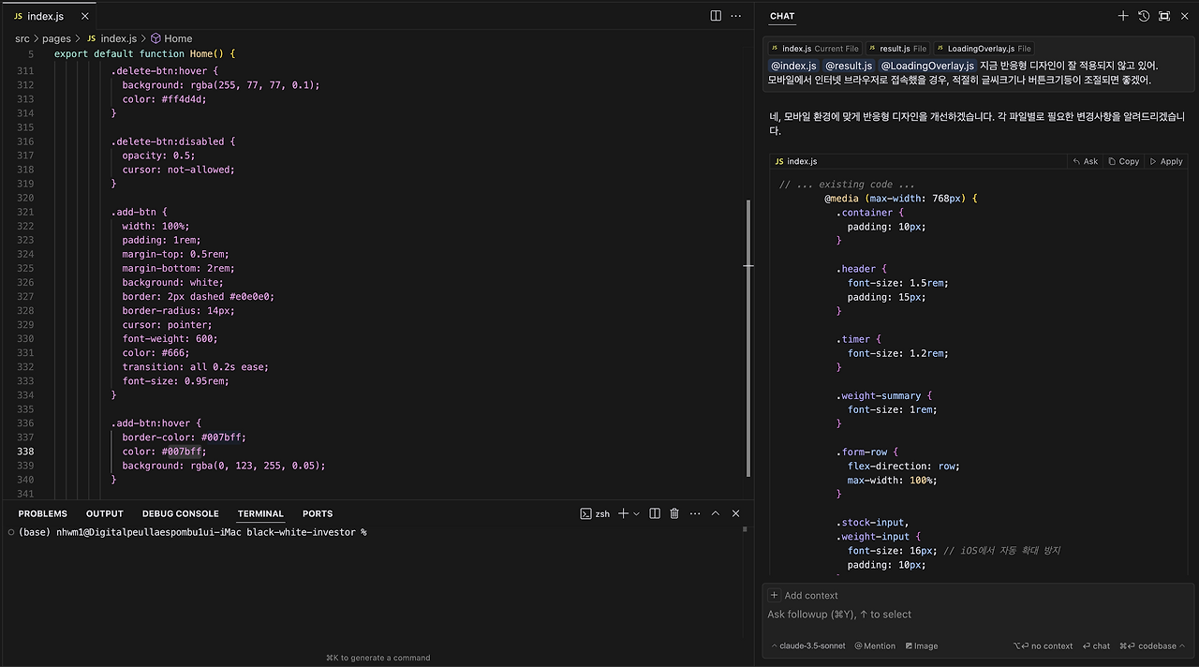This screenshot has height=667, width=1199.
Task: Close the chat panel
Action: 1185,16
